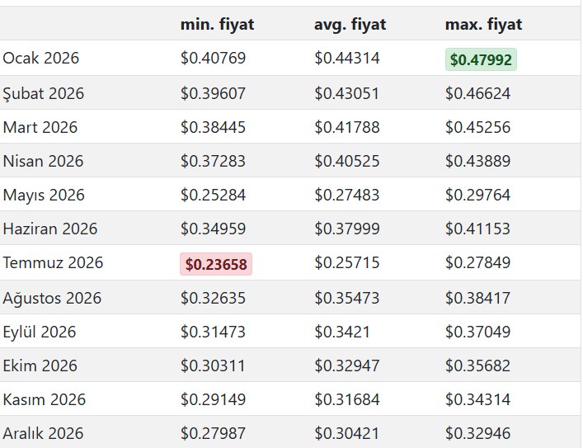Select the Mayıs minimum price $0.25284
The width and height of the screenshot is (583, 448).
213,196
